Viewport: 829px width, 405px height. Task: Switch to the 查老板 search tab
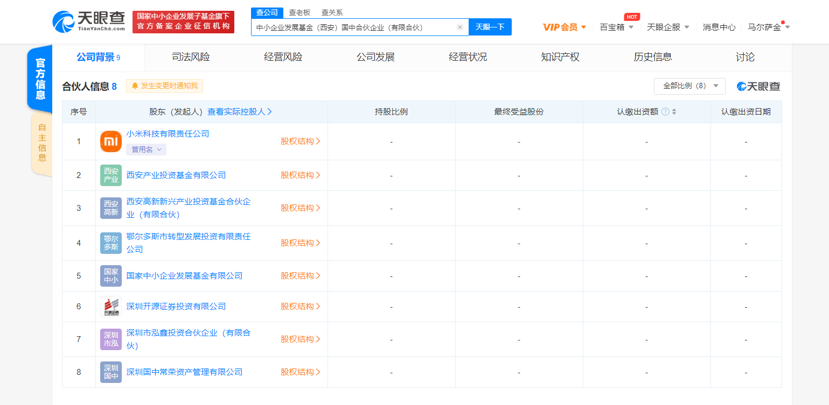pos(299,12)
